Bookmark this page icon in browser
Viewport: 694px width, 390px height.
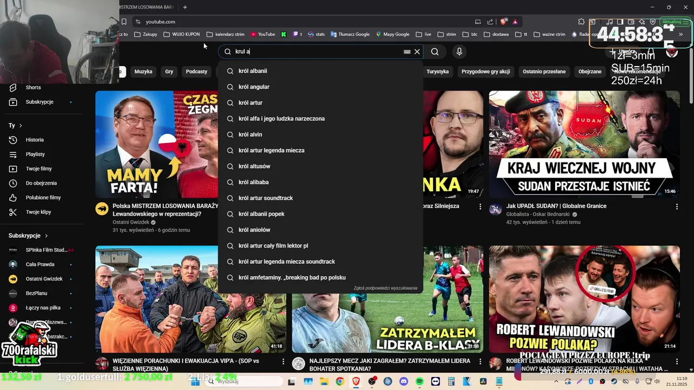click(x=124, y=22)
